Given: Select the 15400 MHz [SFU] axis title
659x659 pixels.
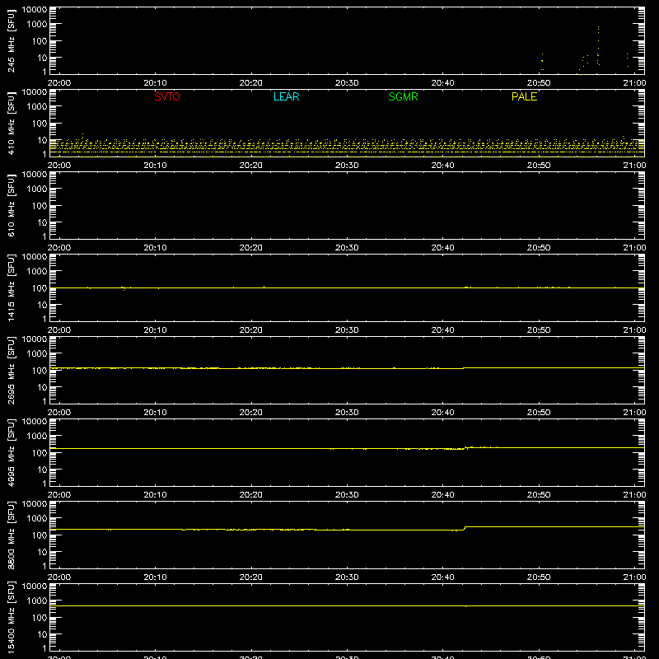Looking at the screenshot, I should click(12, 617).
